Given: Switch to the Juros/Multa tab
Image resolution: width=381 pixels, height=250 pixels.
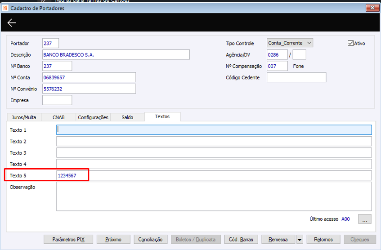Looking at the screenshot, I should tap(24, 117).
